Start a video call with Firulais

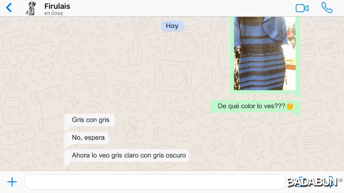(x=302, y=8)
